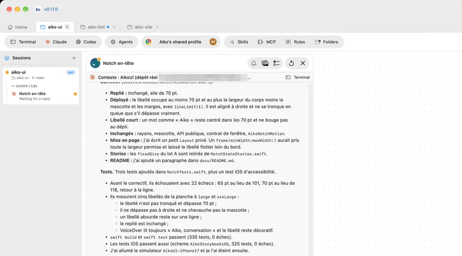The height and width of the screenshot is (256, 462).
Task: Click the app logo next to version
Action: pyautogui.click(x=38, y=10)
